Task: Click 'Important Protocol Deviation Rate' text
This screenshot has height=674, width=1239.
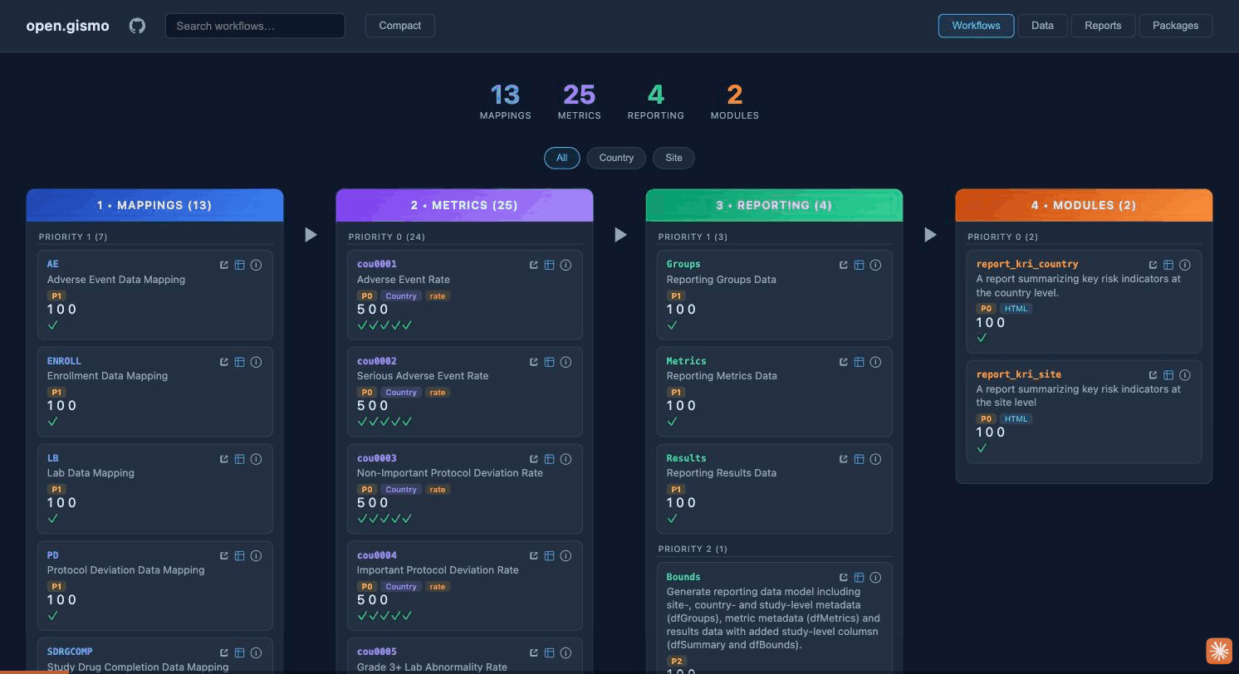Action: point(438,570)
